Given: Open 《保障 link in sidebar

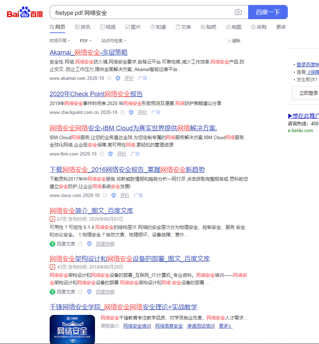Looking at the screenshot, I should (312, 72).
